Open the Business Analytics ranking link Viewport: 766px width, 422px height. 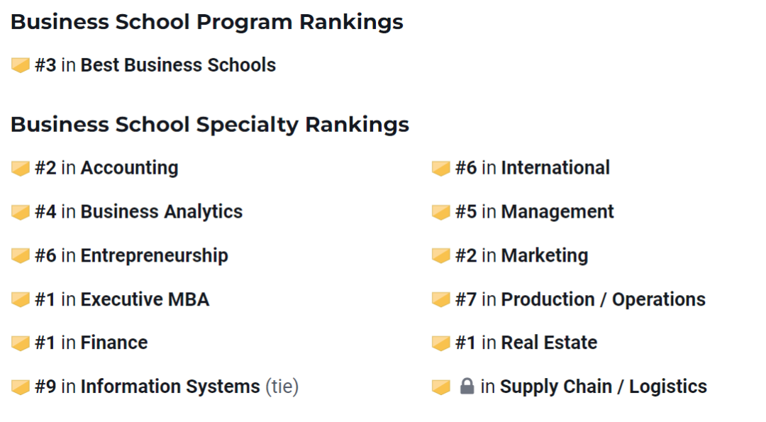162,212
